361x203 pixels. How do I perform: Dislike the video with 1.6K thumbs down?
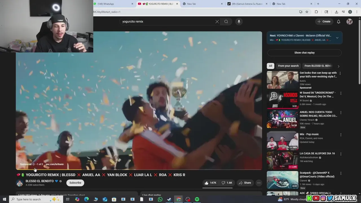(x=227, y=183)
